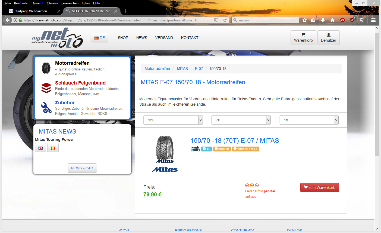The image size is (381, 233).
Task: Close the MITAS E-07 tab
Action: click(x=116, y=11)
